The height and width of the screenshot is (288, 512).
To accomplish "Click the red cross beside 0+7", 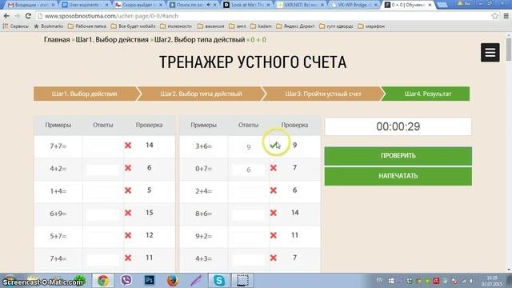I will pos(274,168).
